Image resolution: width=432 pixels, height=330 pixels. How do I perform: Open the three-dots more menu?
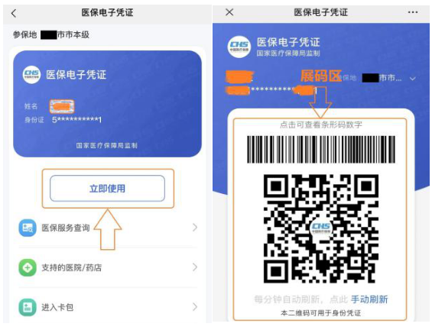pyautogui.click(x=413, y=12)
